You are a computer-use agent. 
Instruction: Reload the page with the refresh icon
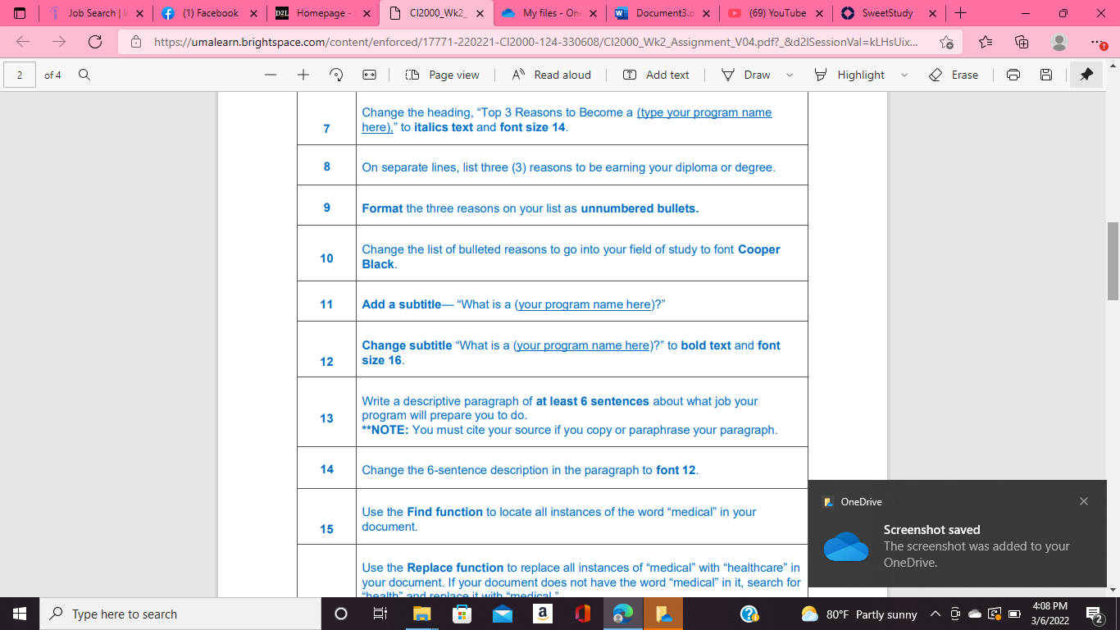[x=95, y=42]
